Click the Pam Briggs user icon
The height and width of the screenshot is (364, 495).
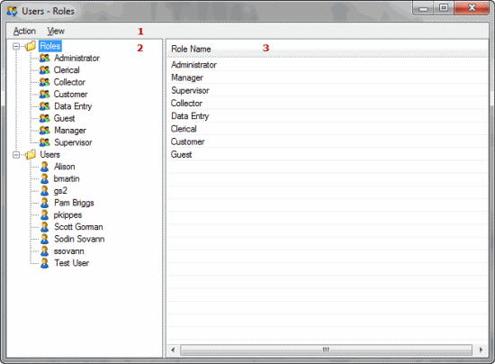pyautogui.click(x=44, y=203)
